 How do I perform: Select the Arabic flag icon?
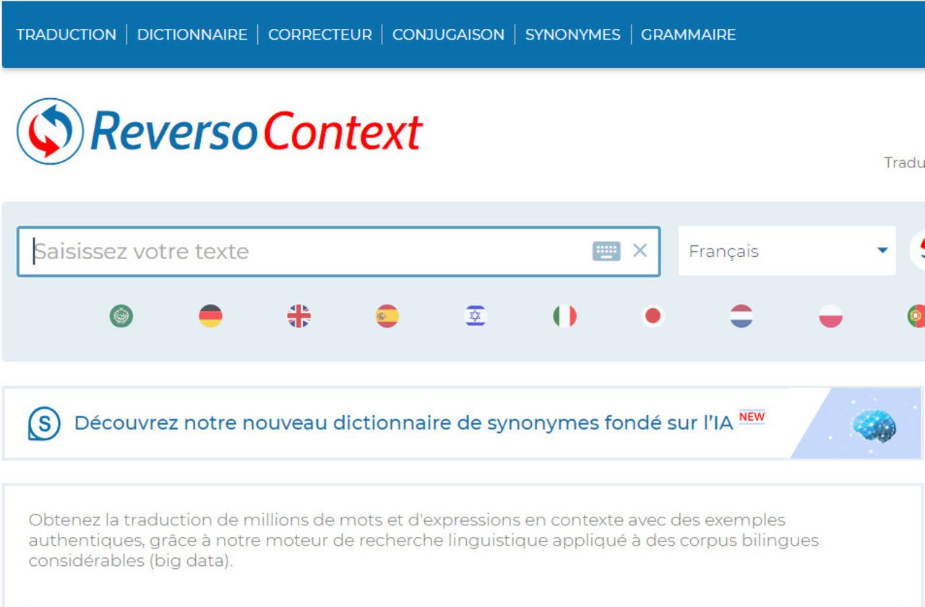(x=121, y=316)
